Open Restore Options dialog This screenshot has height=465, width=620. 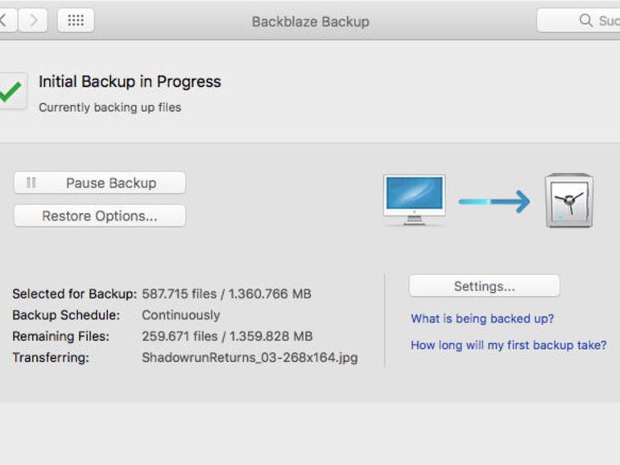(100, 216)
